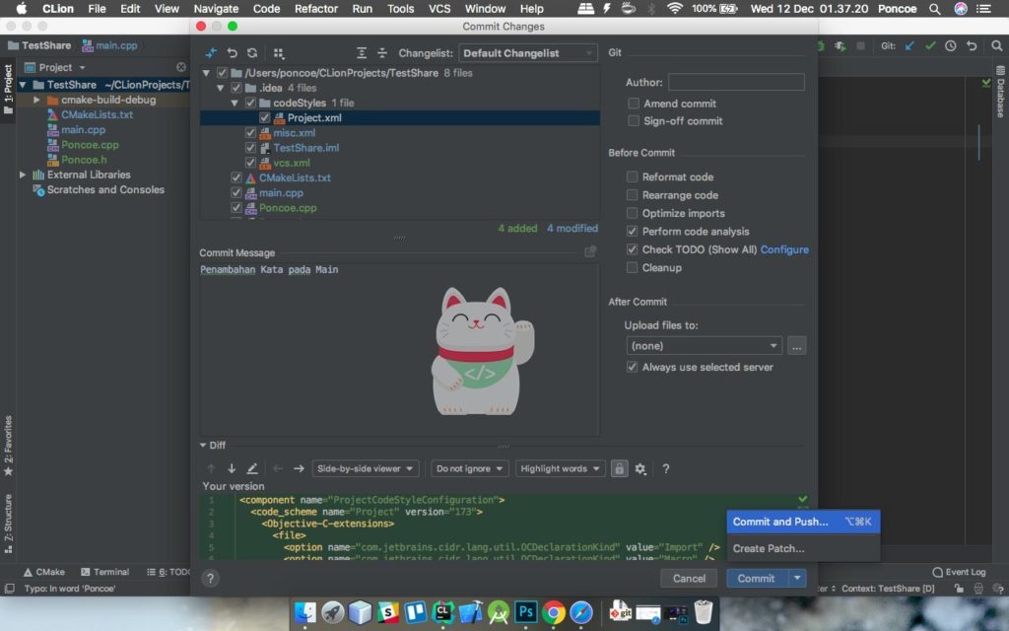This screenshot has height=631, width=1009.
Task: Click the forward arrow to compare next file
Action: point(299,468)
